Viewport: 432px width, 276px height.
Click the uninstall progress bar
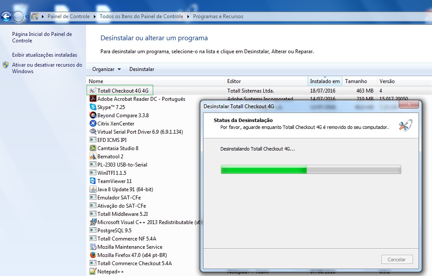[x=311, y=170]
